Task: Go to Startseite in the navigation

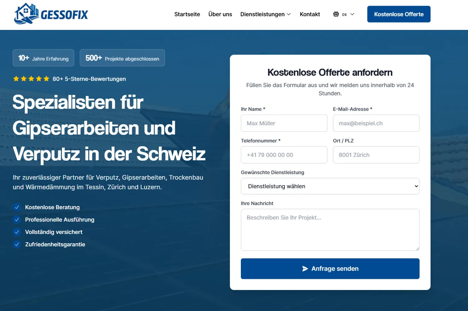Action: (x=187, y=14)
